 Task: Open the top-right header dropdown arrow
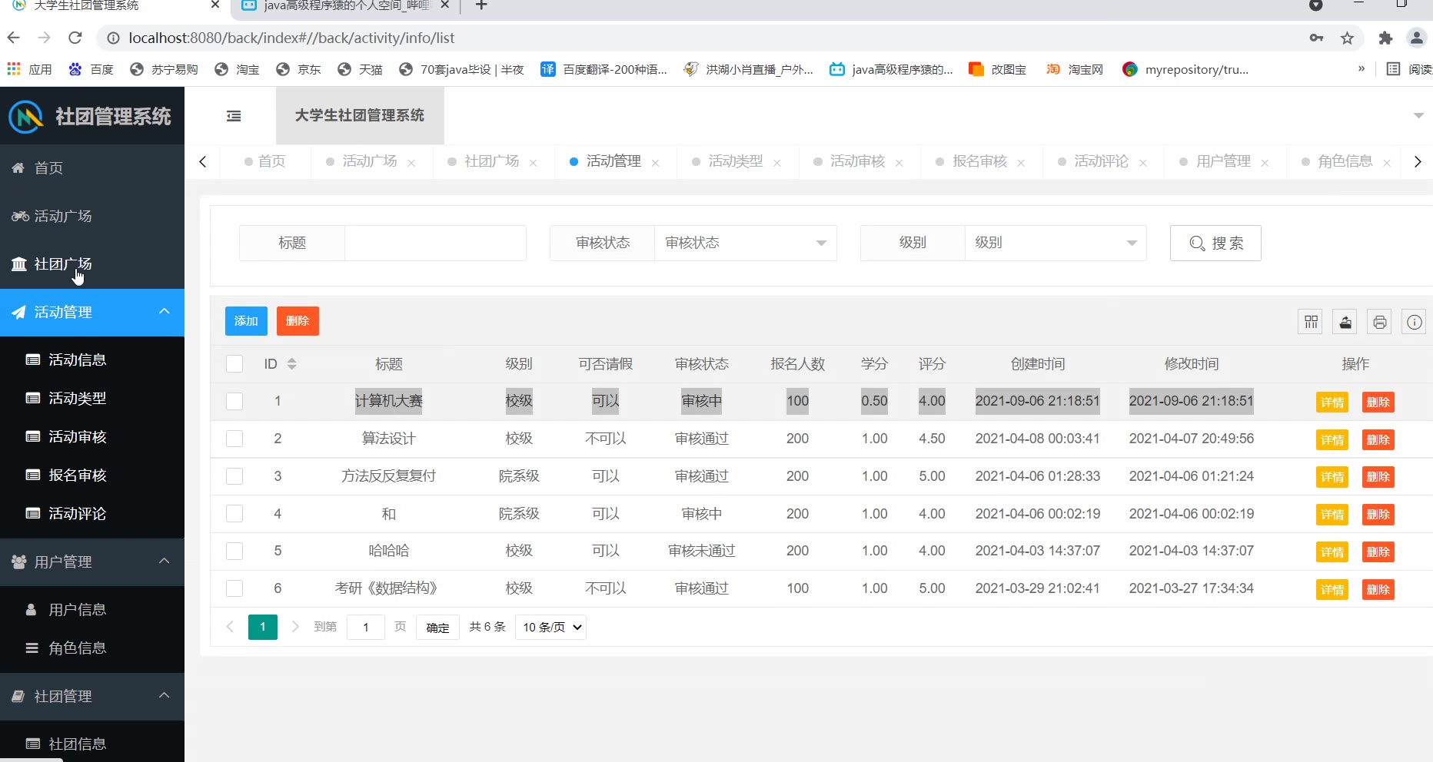pyautogui.click(x=1418, y=116)
